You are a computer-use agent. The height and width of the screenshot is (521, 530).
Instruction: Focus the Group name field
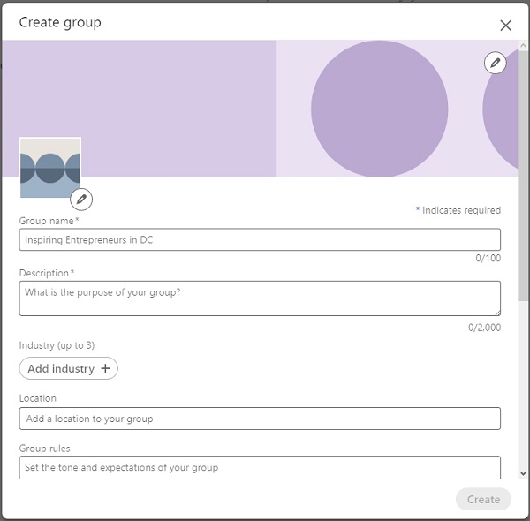[x=260, y=239]
